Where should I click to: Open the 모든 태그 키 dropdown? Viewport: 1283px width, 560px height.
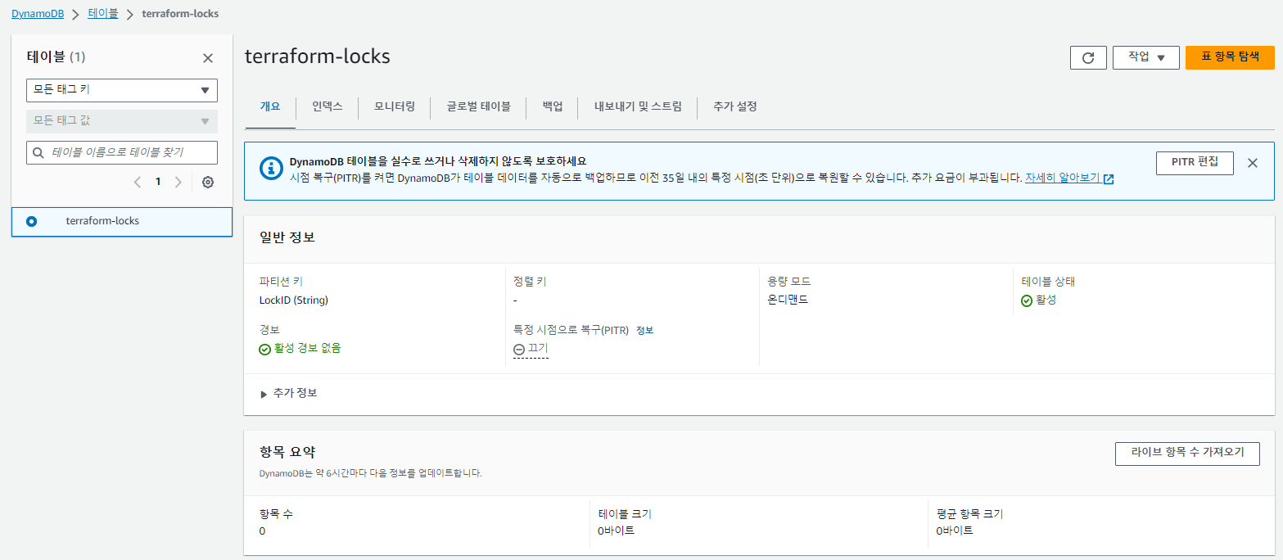(x=122, y=90)
